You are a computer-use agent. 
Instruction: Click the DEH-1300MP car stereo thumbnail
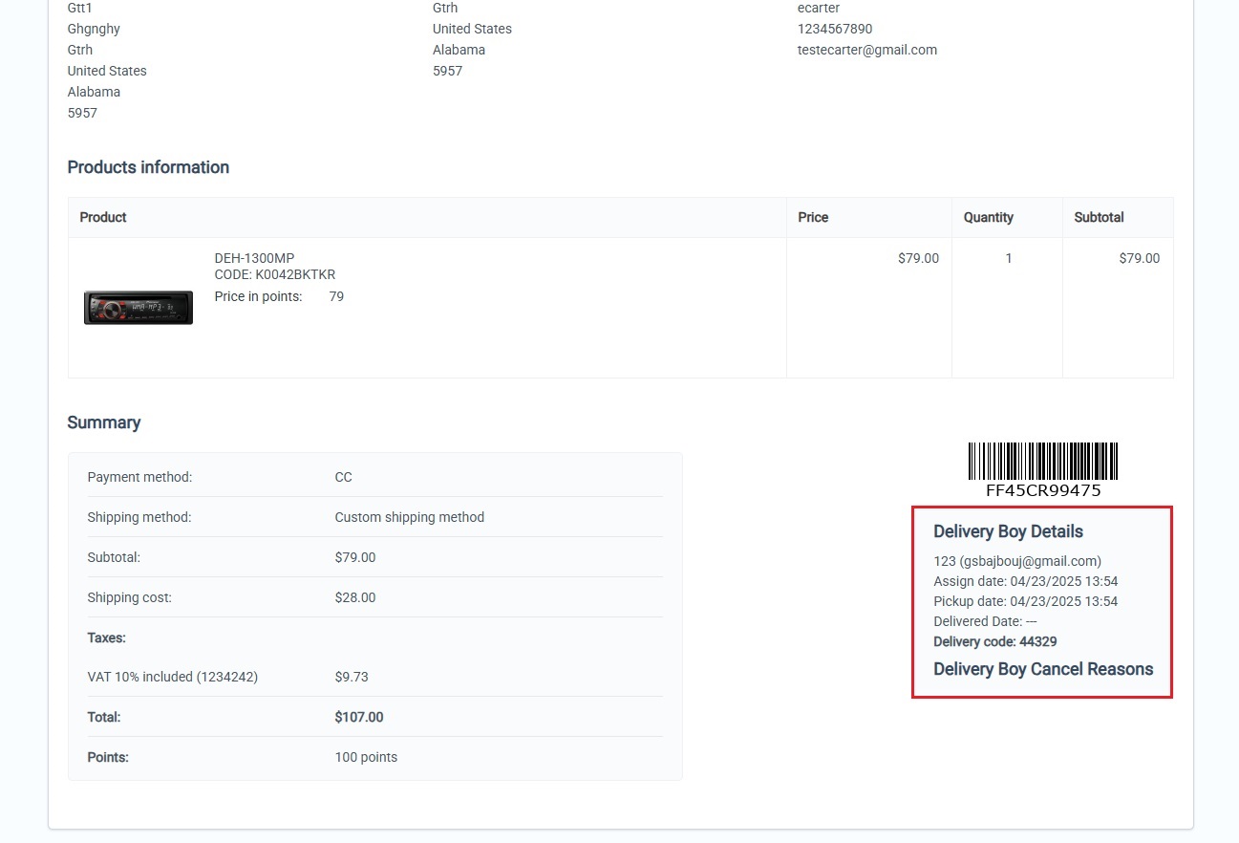[139, 308]
